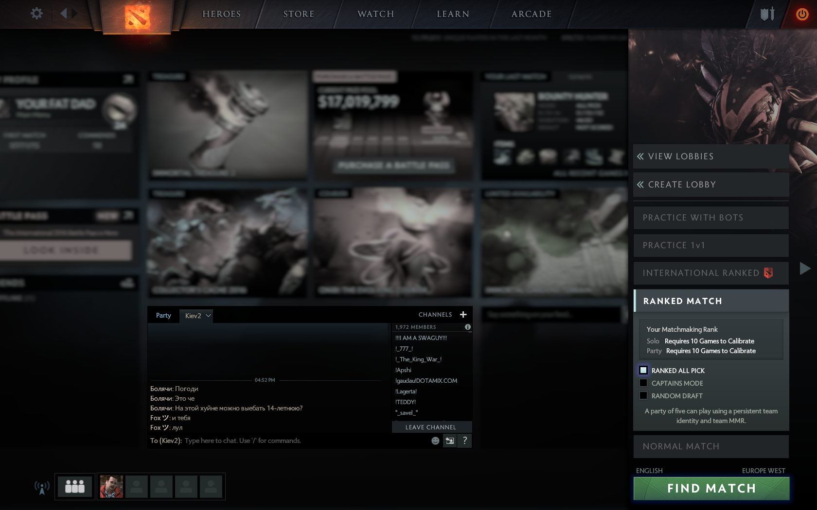The width and height of the screenshot is (817, 510).
Task: Open the chat emoticon picker
Action: pos(435,441)
